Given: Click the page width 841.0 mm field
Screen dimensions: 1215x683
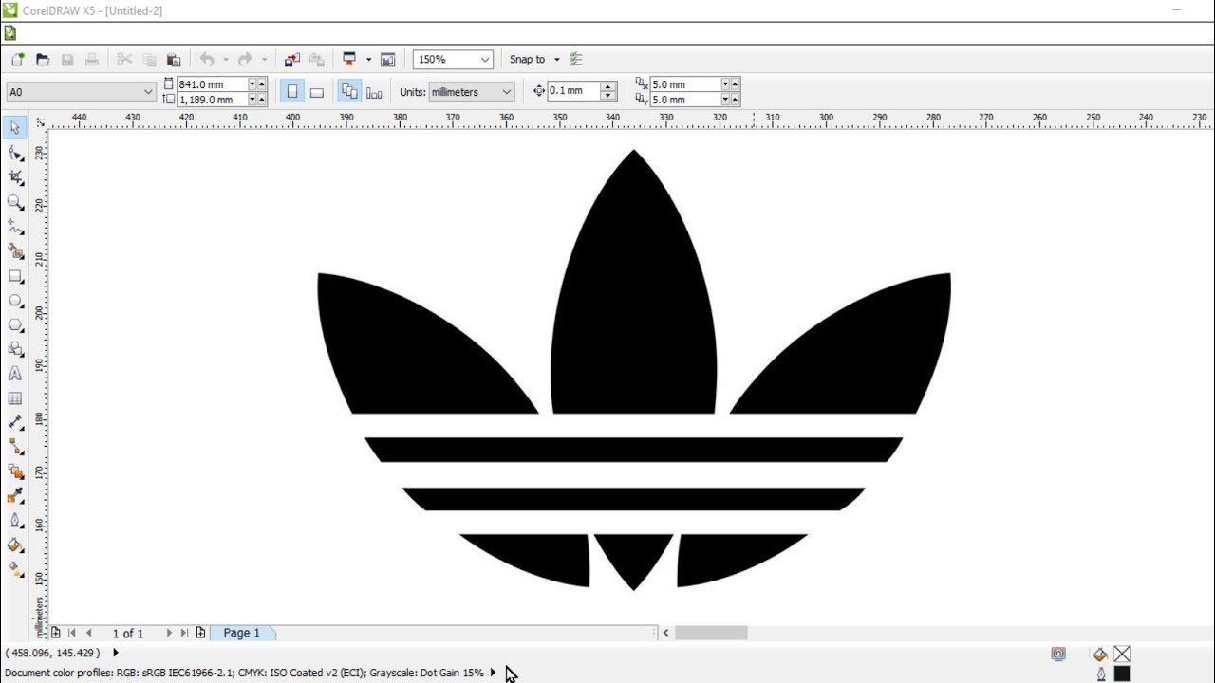Looking at the screenshot, I should [212, 84].
